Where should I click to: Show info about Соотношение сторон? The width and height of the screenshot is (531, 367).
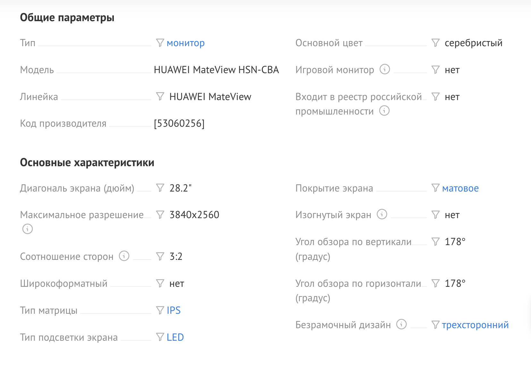coord(124,256)
